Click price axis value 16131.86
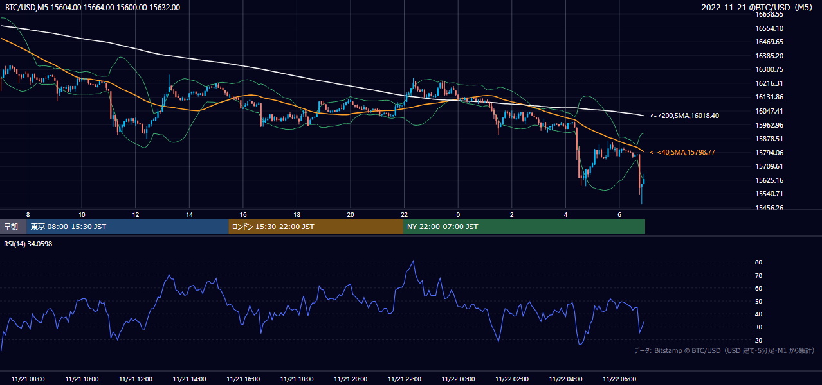The height and width of the screenshot is (385, 822). pos(769,97)
